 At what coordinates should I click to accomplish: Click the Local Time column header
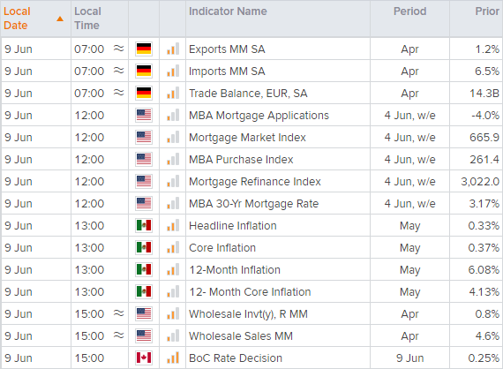click(87, 19)
